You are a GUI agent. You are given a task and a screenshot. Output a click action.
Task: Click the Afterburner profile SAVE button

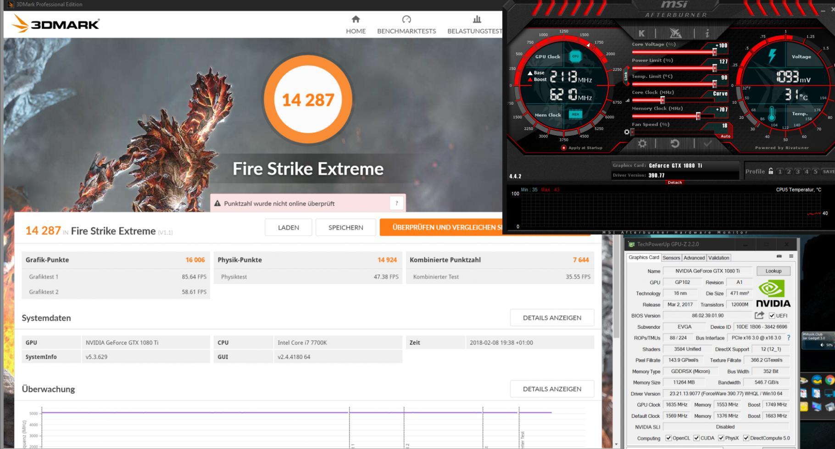(x=828, y=171)
